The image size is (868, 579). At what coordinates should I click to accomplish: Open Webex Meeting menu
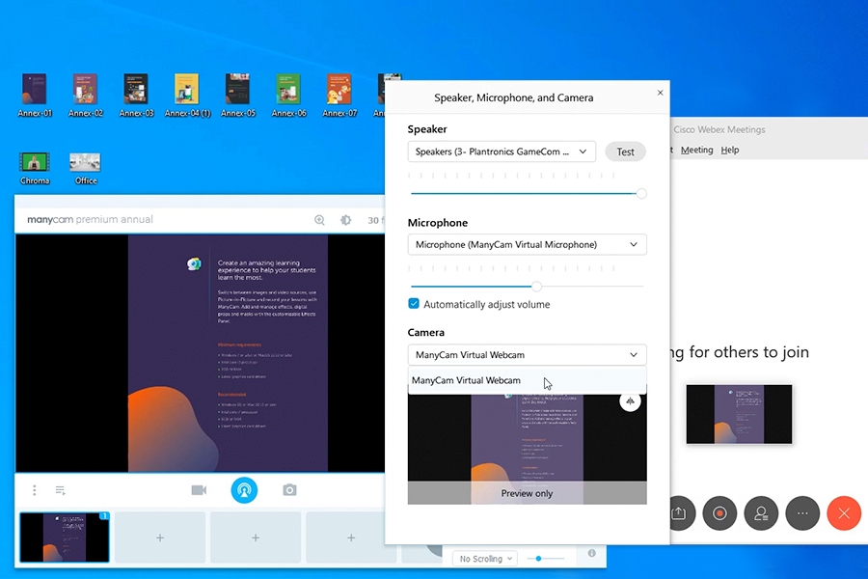click(x=696, y=150)
